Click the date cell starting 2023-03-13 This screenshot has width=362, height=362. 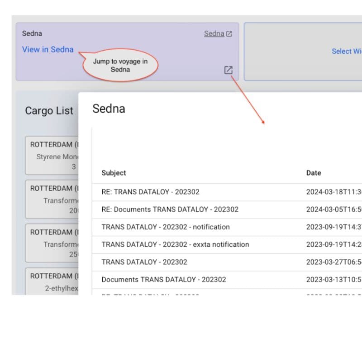334,280
